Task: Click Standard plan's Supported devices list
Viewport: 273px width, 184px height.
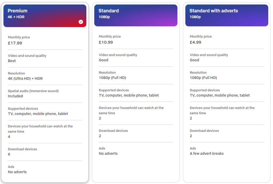Action: pyautogui.click(x=129, y=95)
